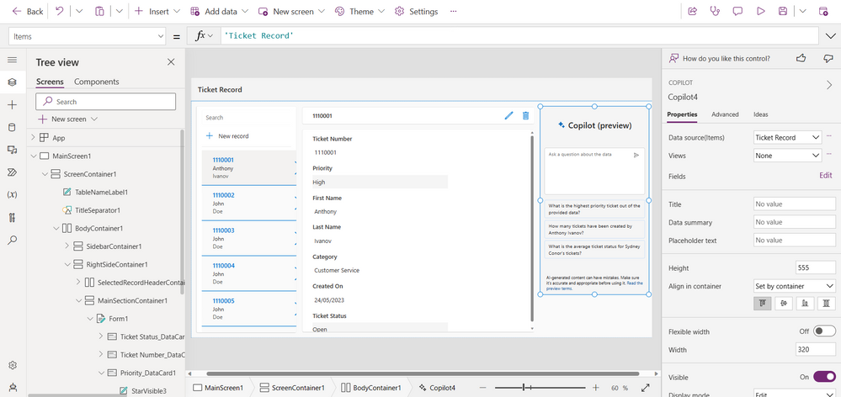Image resolution: width=841 pixels, height=397 pixels.
Task: Click the Save icon
Action: pyautogui.click(x=783, y=11)
